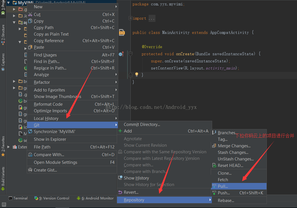Image resolution: width=297 pixels, height=208 pixels.
Task: Click Rebase... menu item
Action: click(x=239, y=200)
